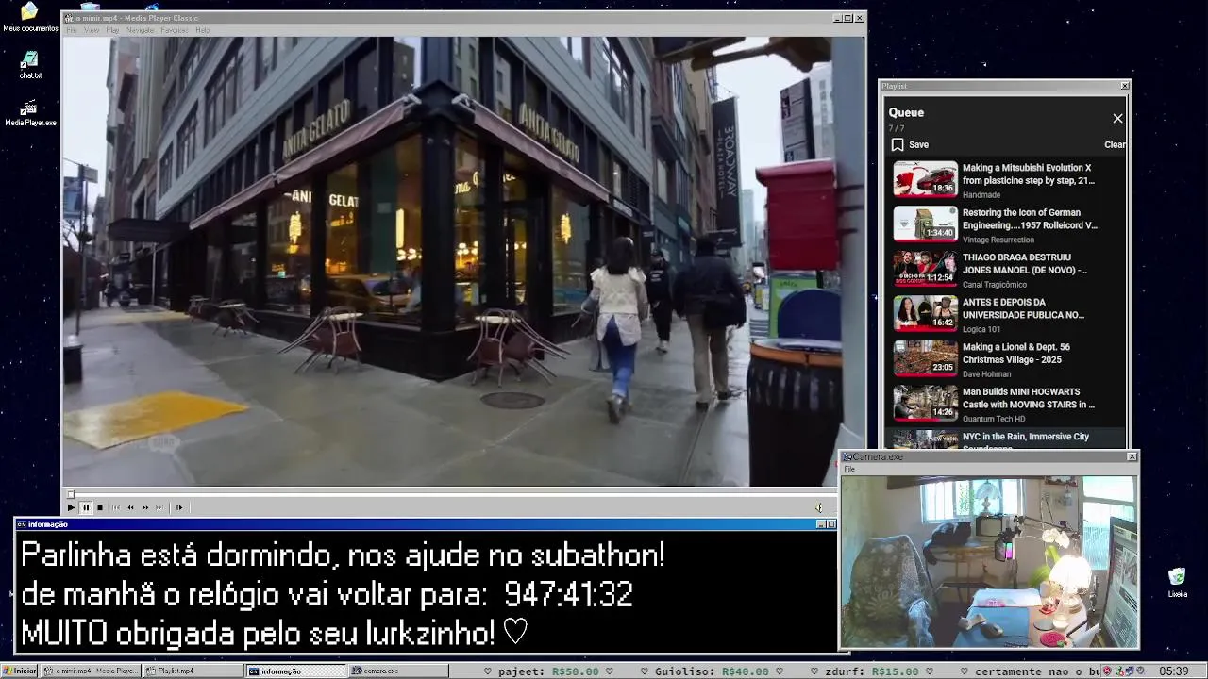This screenshot has height=679, width=1208.
Task: Click the Iniciar start button
Action: click(20, 671)
